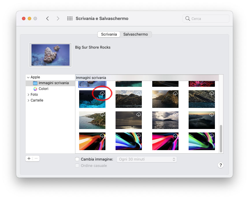
Task: Download the circled cyan coral wallpaper via cloud icon
Action: pos(102,93)
